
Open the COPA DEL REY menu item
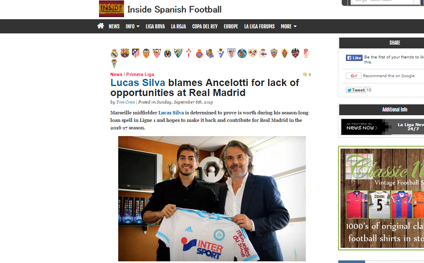[x=205, y=26]
